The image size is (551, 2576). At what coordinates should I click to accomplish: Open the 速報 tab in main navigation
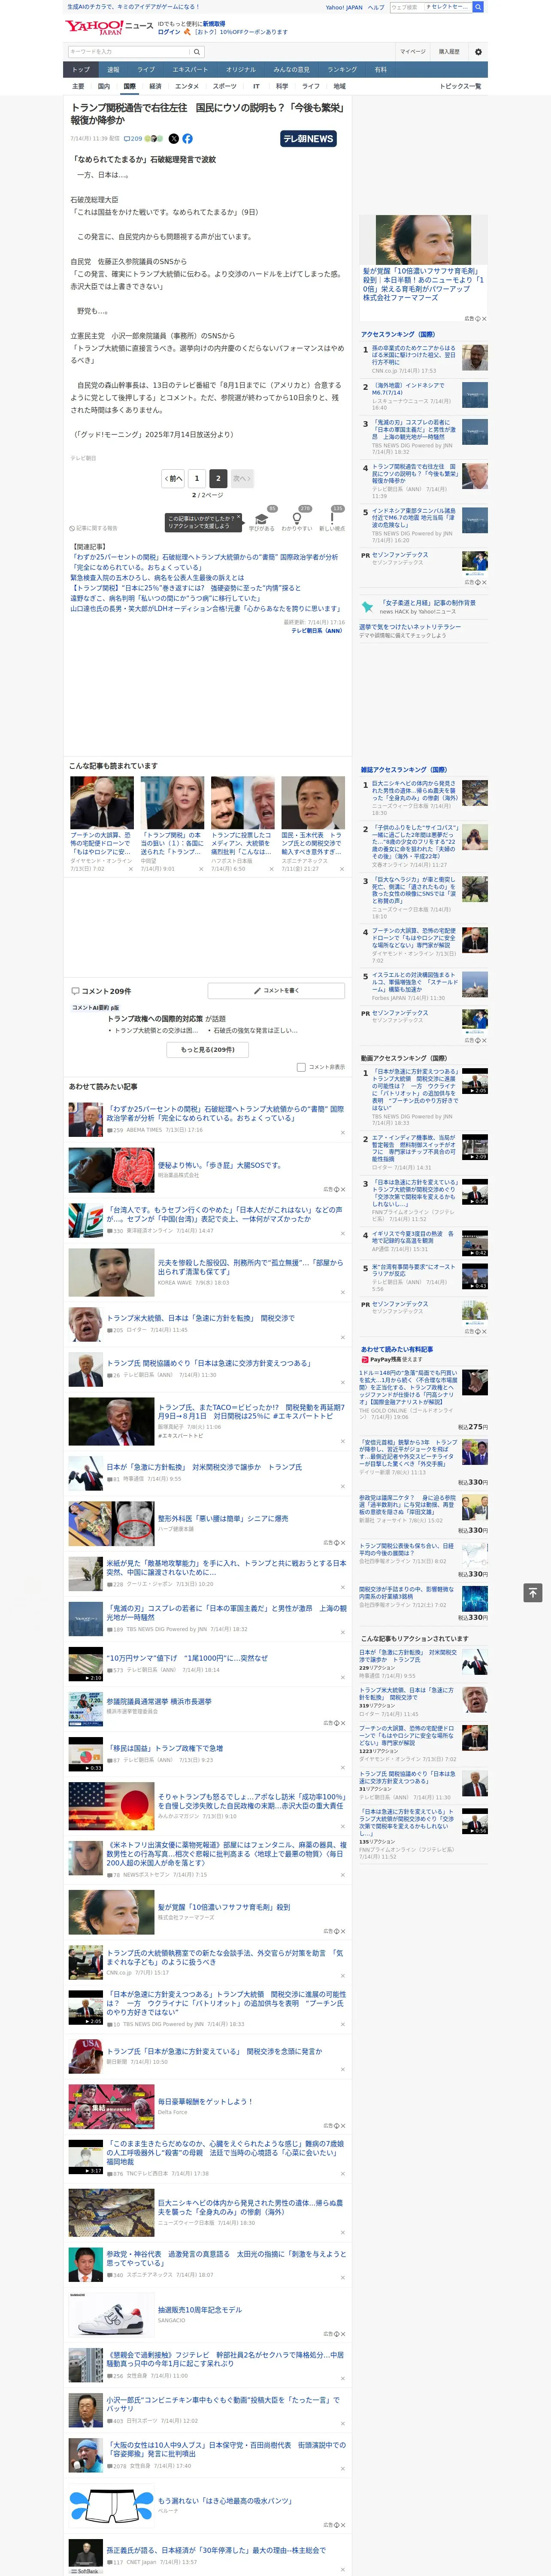point(113,70)
